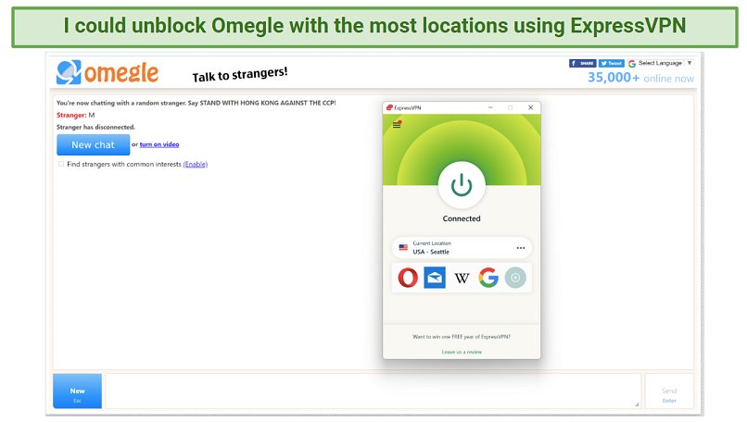The height and width of the screenshot is (422, 747).
Task: Open the ExpressVPN hamburger menu
Action: 397,125
